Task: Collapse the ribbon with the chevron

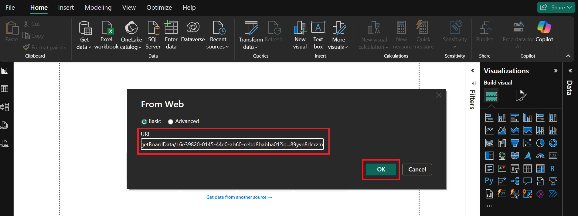Action: tap(568, 56)
